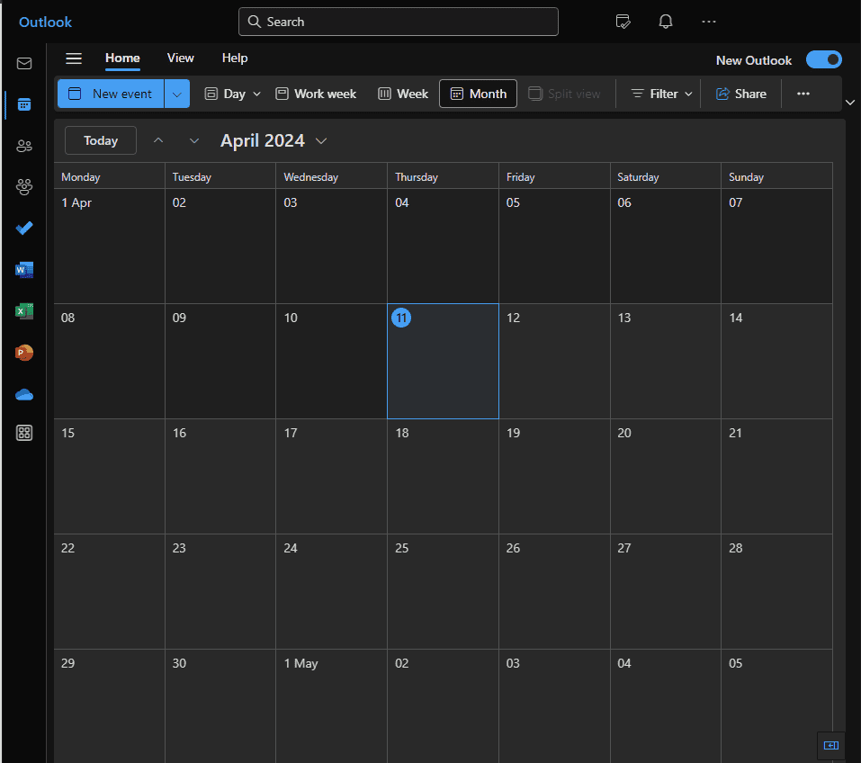Select the 1 May calendar cell
This screenshot has width=861, height=763.
[x=331, y=706]
